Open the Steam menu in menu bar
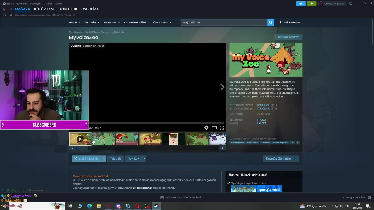Screen dimensions: 374x210 click(x=10, y=3)
